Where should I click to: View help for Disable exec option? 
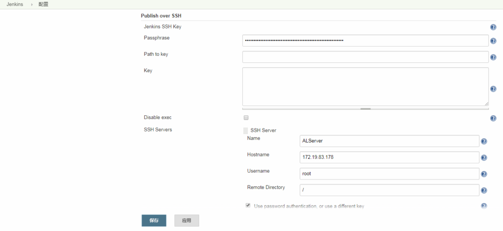[493, 118]
